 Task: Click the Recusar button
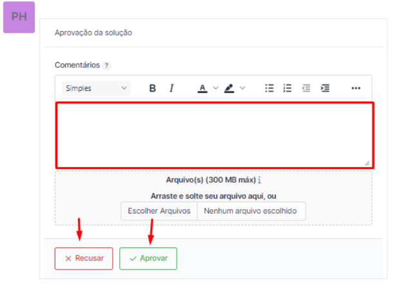pos(84,258)
